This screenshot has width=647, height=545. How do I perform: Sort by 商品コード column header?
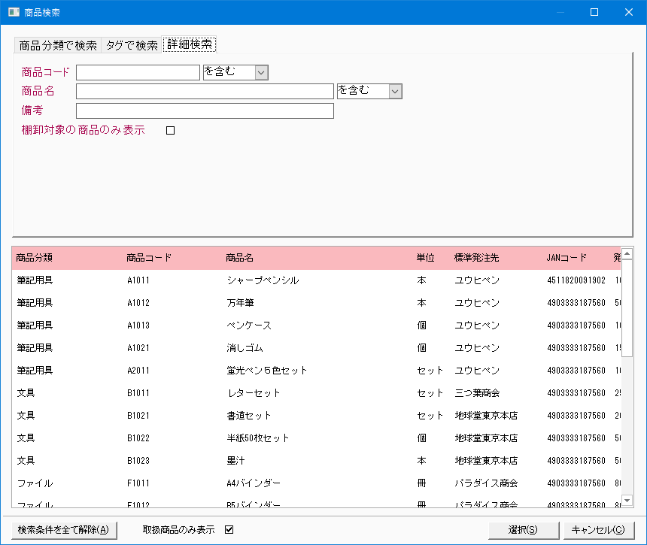149,258
